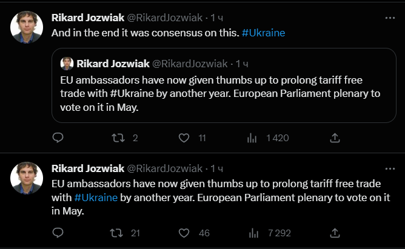View analytics showing 7 292 views
The image size is (405, 249).
[253, 232]
